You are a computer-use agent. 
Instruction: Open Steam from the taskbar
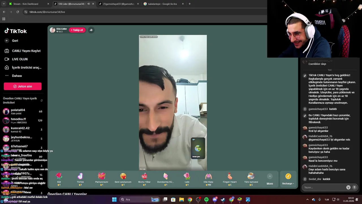(x=223, y=199)
